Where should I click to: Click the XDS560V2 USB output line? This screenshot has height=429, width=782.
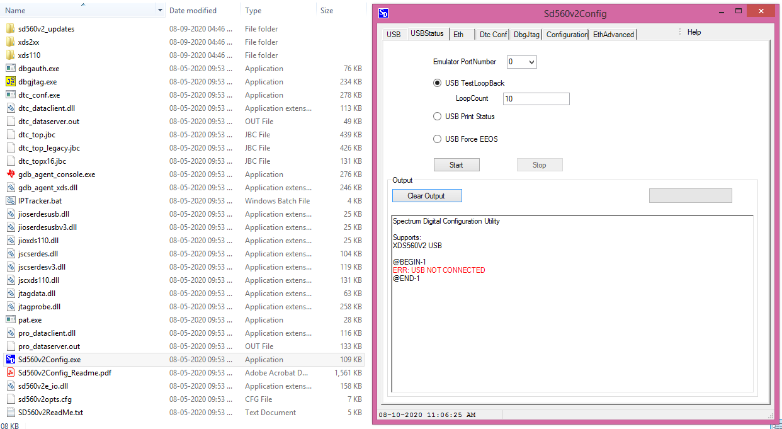[x=417, y=246]
